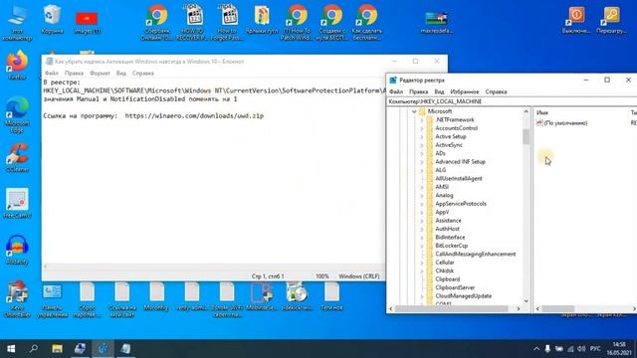
Task: Launch the Audacity desktop shortcut
Action: tap(17, 250)
